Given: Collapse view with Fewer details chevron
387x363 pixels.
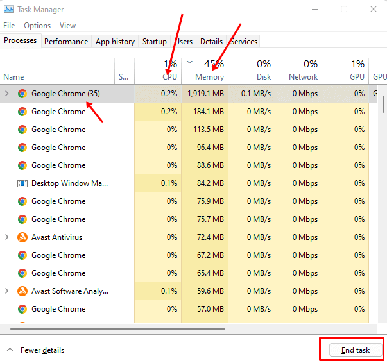Looking at the screenshot, I should 10,350.
